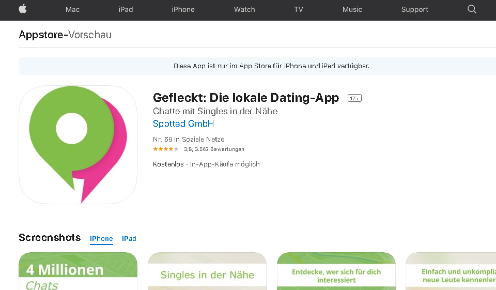Open the Watch navigation item

[x=244, y=9]
